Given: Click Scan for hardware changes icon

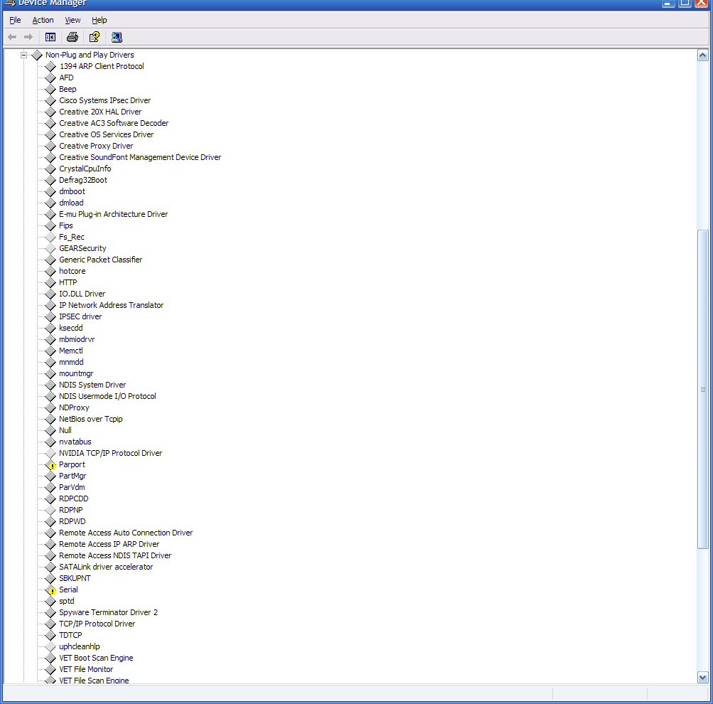Looking at the screenshot, I should click(x=117, y=37).
